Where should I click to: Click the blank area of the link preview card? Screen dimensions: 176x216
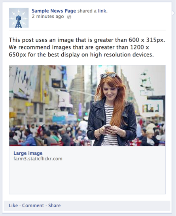(x=87, y=178)
